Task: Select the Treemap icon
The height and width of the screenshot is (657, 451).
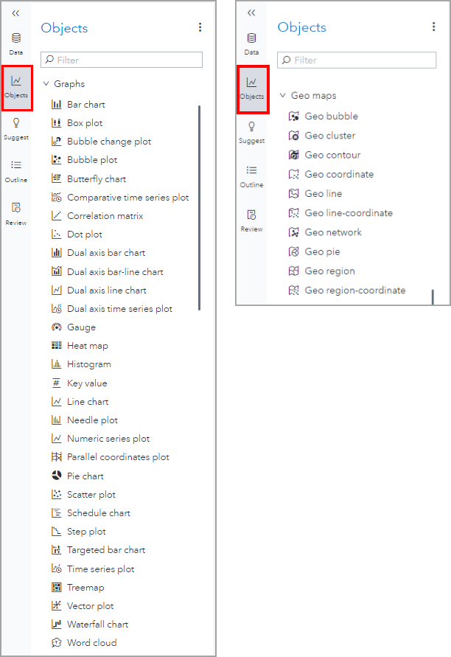Action: click(x=56, y=588)
